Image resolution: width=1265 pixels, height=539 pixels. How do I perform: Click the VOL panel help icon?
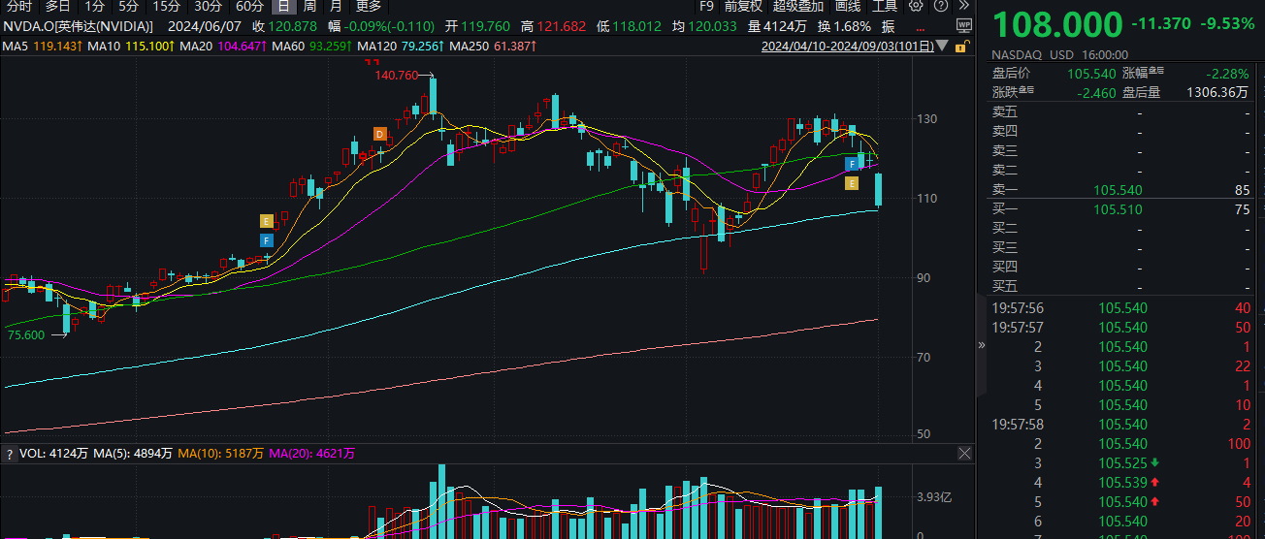8,453
